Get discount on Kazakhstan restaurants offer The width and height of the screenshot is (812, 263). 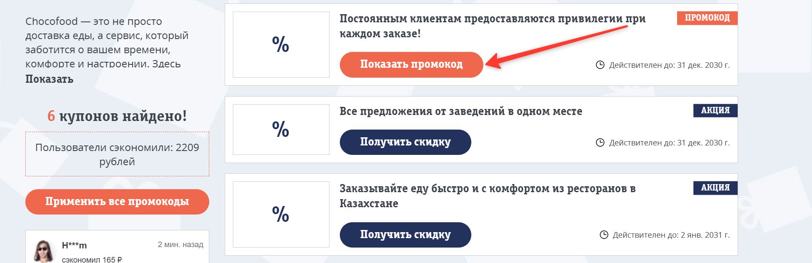click(x=405, y=235)
